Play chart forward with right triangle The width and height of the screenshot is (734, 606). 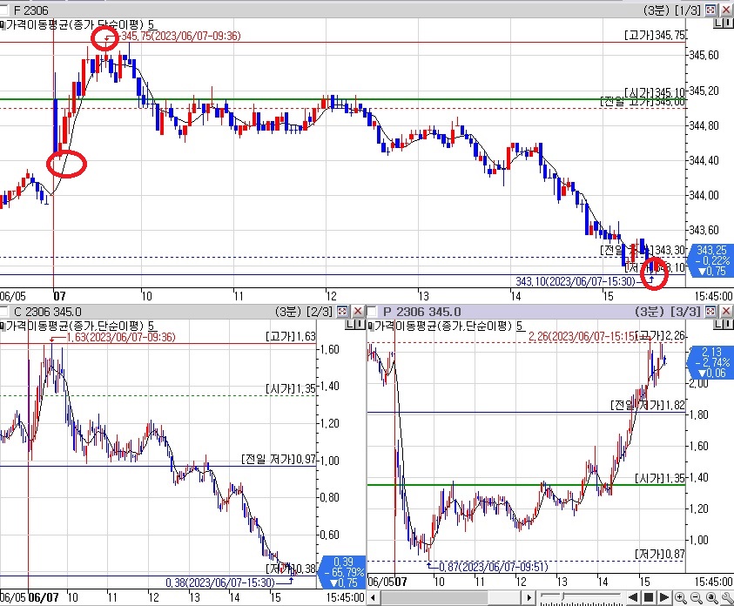click(x=663, y=597)
